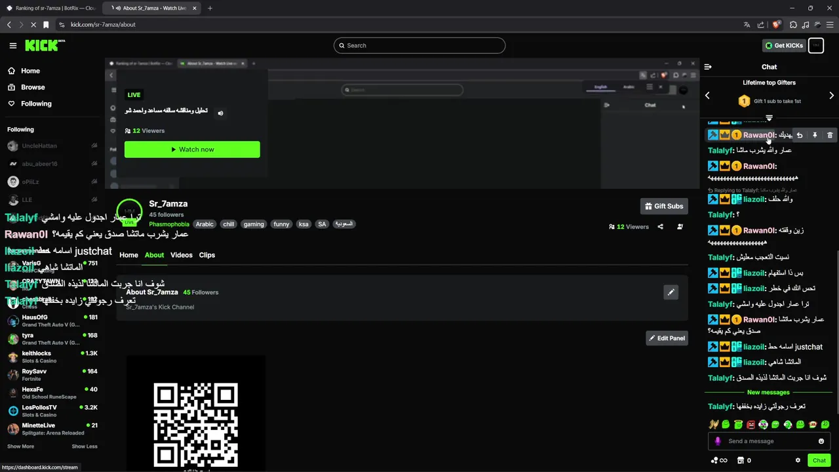The image size is (839, 472).
Task: Click the browser address bar URL
Action: (x=103, y=24)
